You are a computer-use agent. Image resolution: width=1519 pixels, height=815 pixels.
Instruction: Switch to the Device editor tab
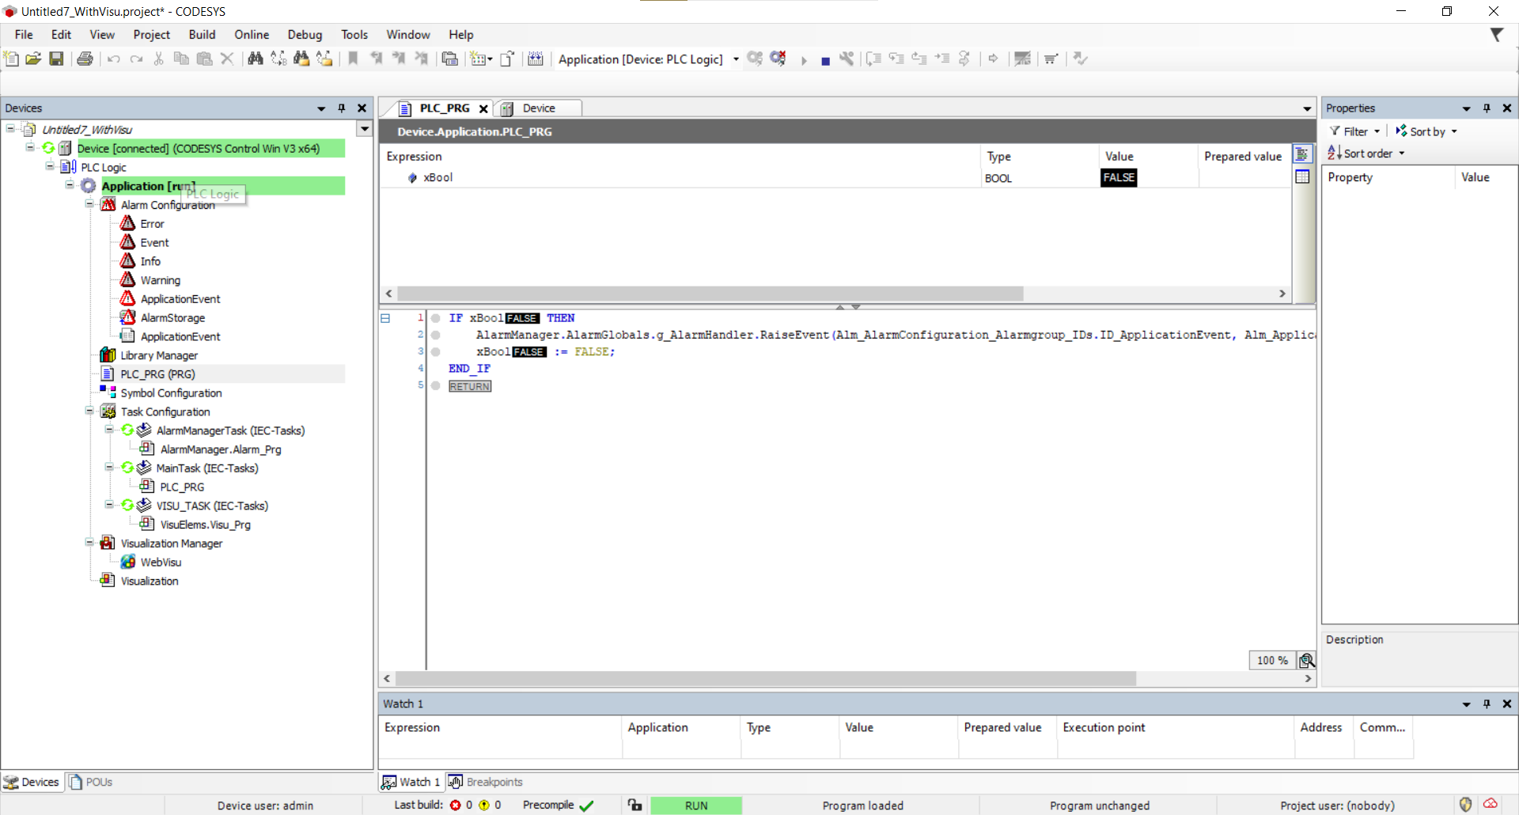[x=538, y=108]
